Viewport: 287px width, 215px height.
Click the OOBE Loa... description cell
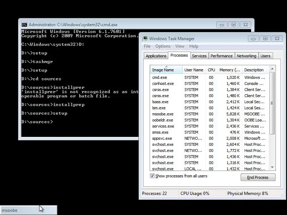tap(255, 120)
